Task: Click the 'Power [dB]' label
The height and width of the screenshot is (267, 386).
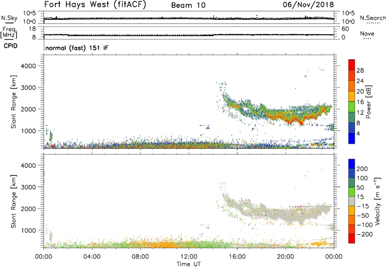Action: pos(369,102)
